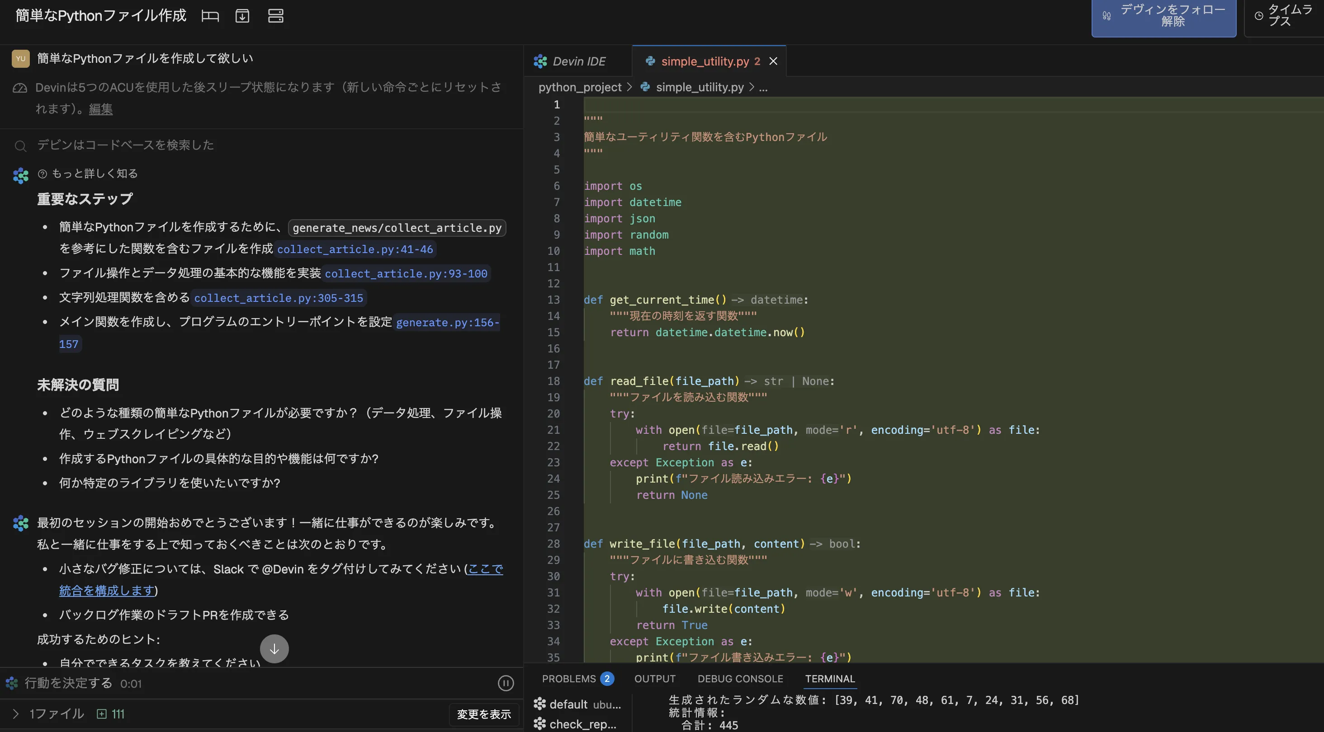Click the def get_current_time() line
The height and width of the screenshot is (732, 1324).
(696, 300)
